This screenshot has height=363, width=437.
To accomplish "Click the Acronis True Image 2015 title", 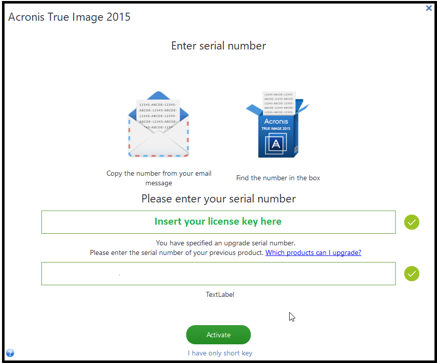I will pyautogui.click(x=69, y=17).
